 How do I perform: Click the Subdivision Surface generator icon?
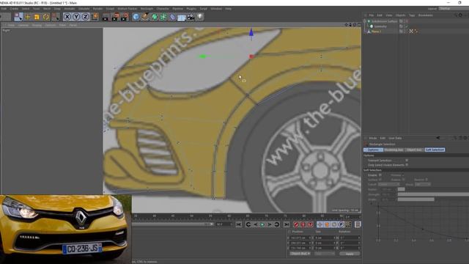pos(155,17)
